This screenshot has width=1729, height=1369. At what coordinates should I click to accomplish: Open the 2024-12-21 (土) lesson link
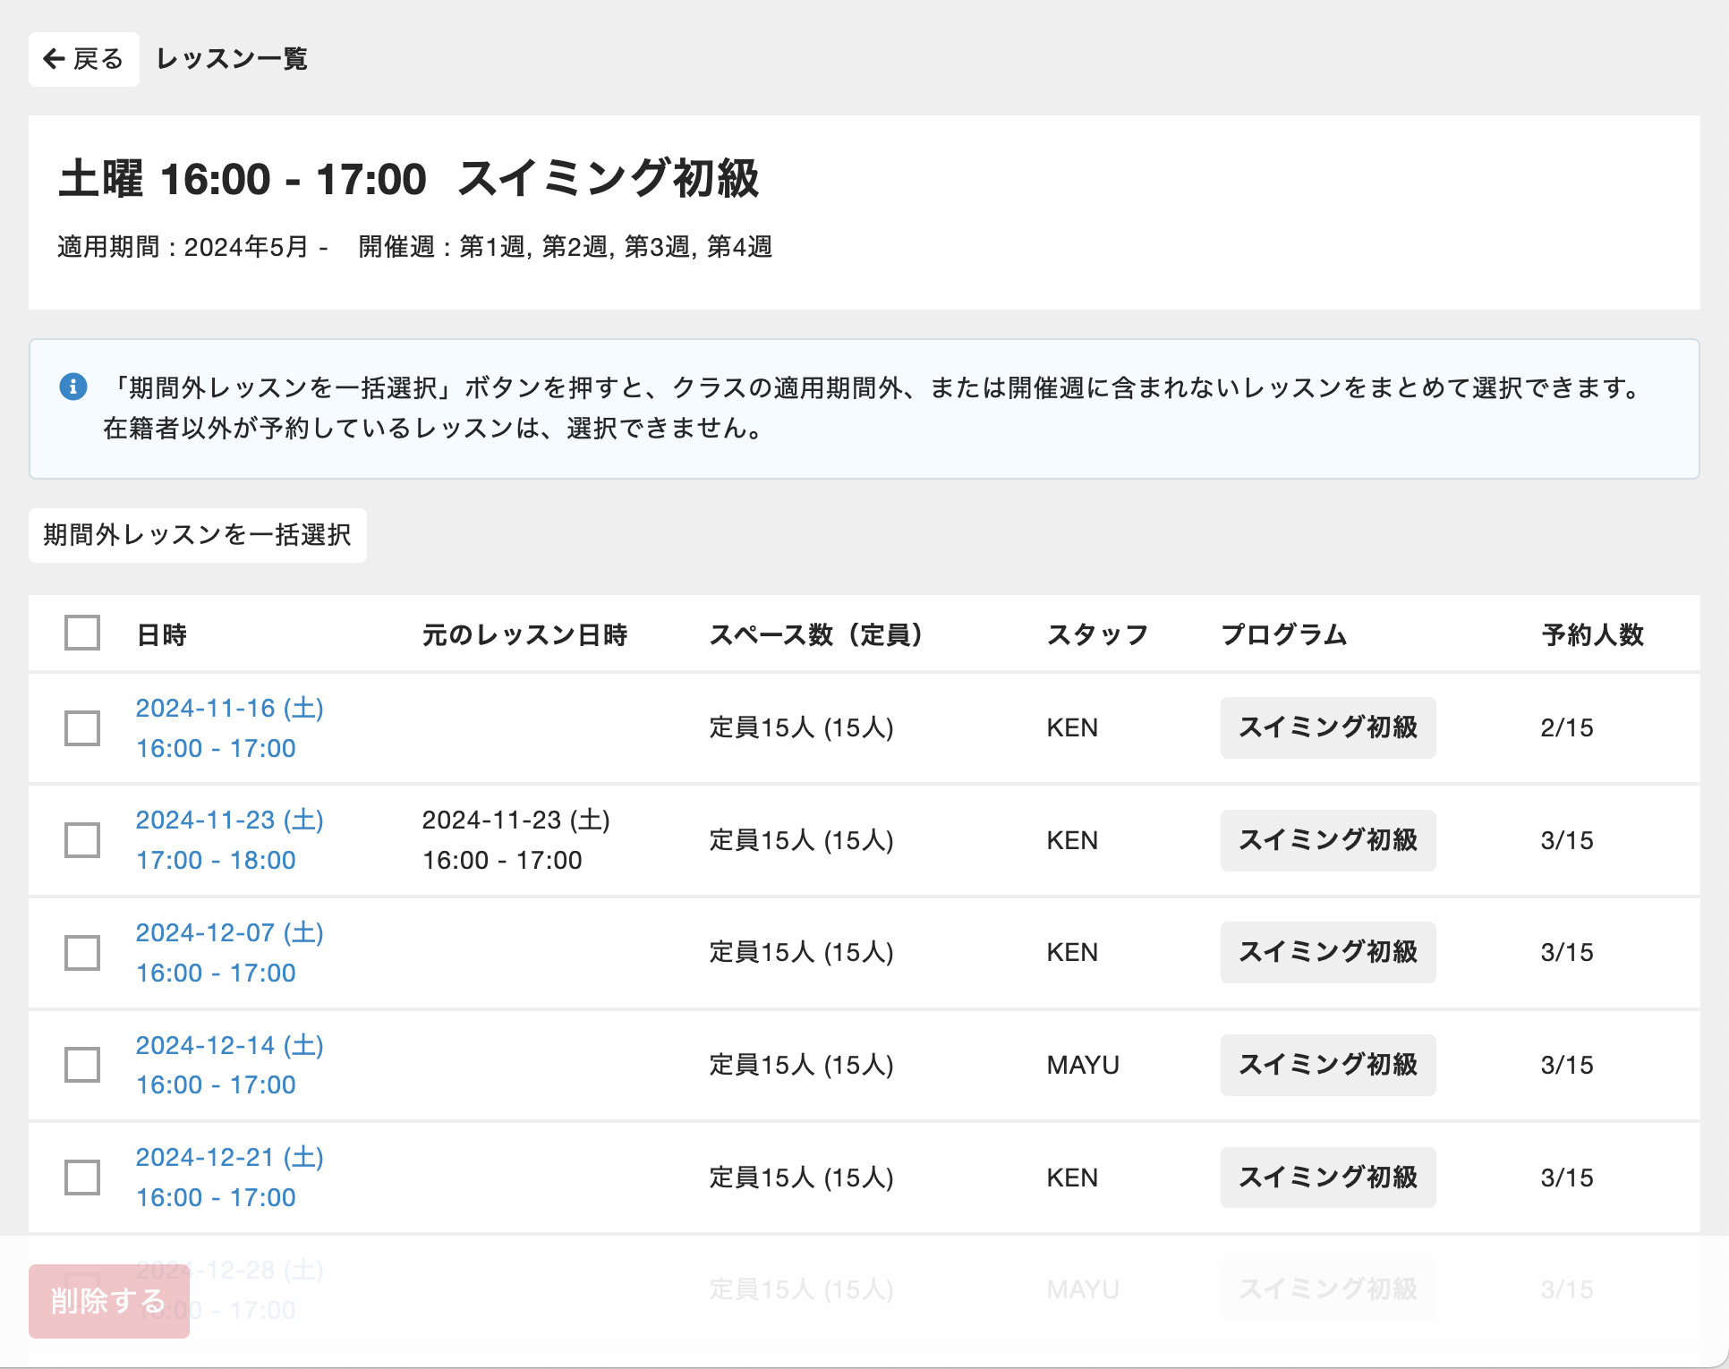click(229, 1158)
